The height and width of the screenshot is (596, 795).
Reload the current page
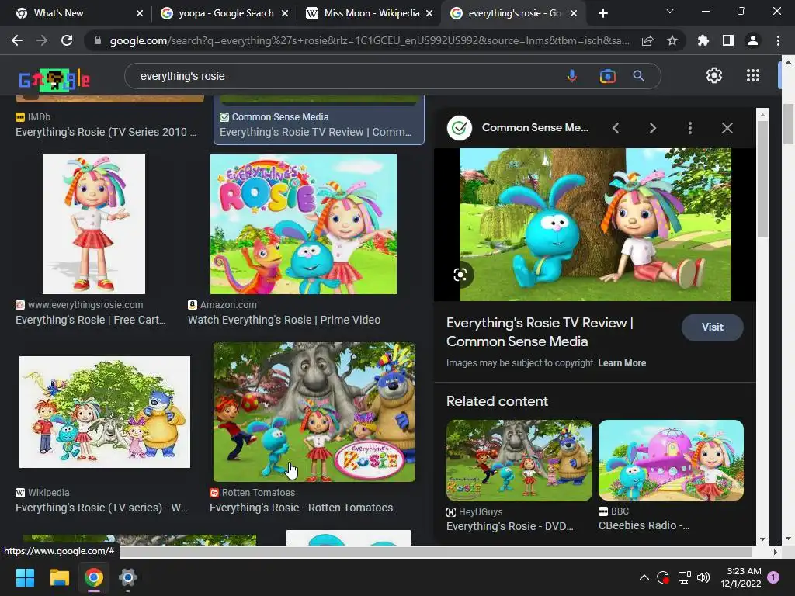pos(67,40)
